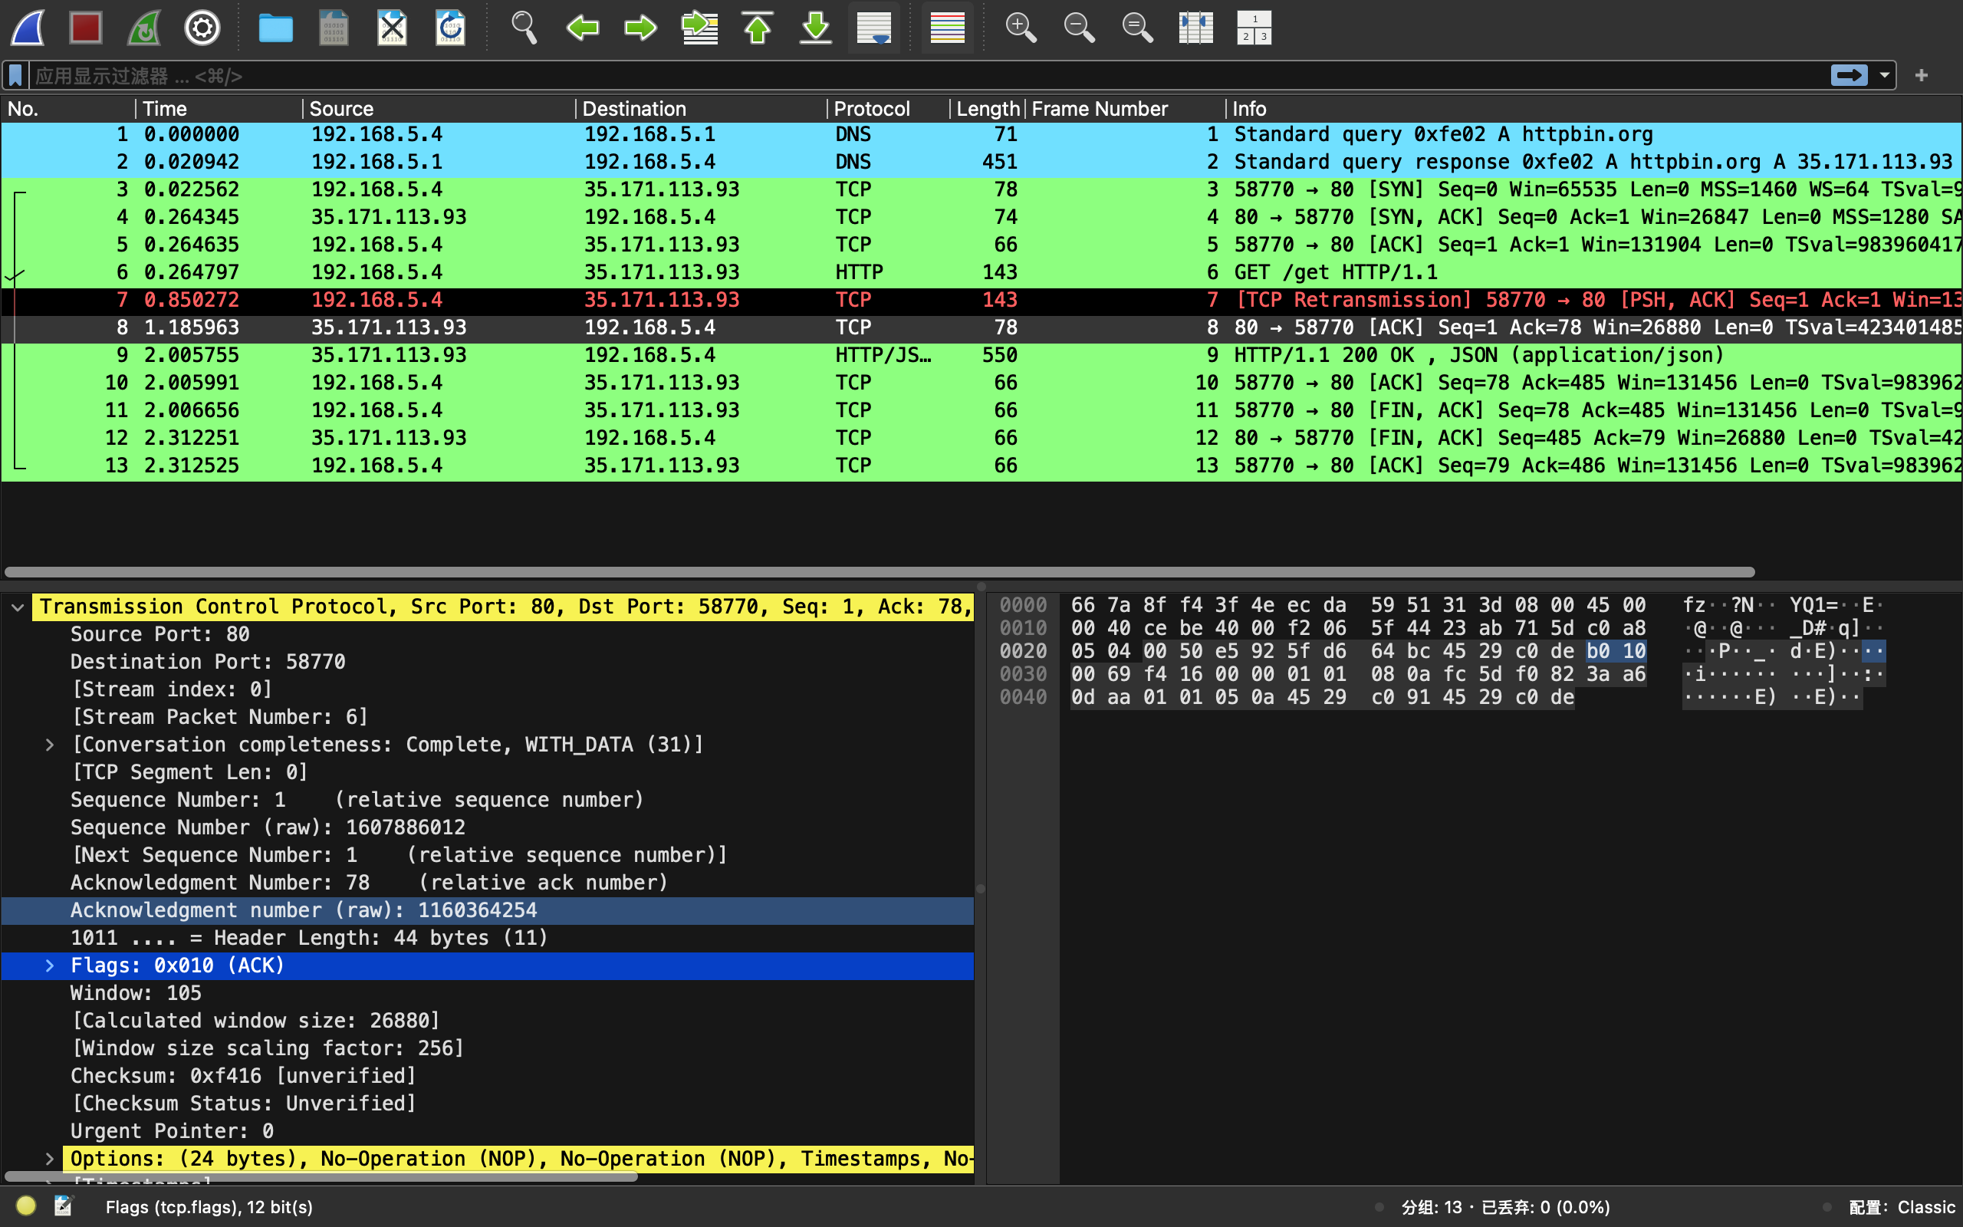Select packet 2 DNS query response
The height and width of the screenshot is (1227, 1963).
[x=981, y=163]
